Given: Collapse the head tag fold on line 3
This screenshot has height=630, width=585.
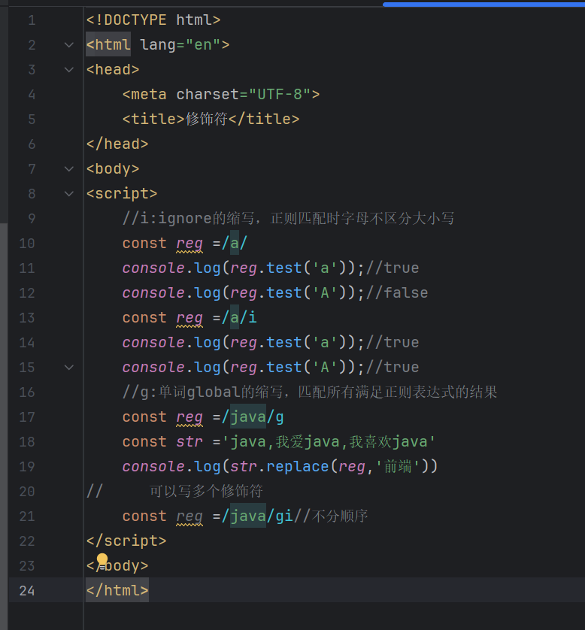Looking at the screenshot, I should 69,70.
